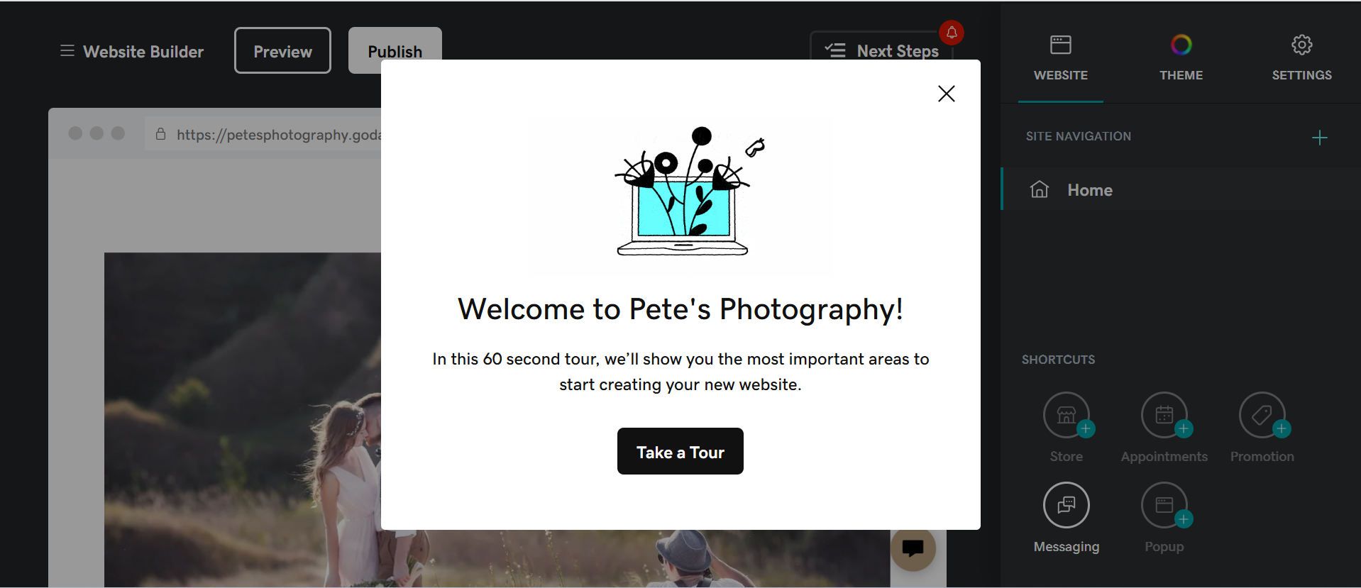Click the Take a Tour button

[x=680, y=452]
